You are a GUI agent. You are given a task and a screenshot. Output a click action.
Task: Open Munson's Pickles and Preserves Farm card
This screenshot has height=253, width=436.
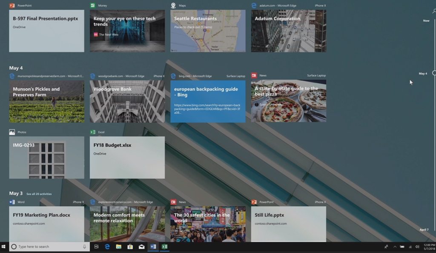[47, 101]
